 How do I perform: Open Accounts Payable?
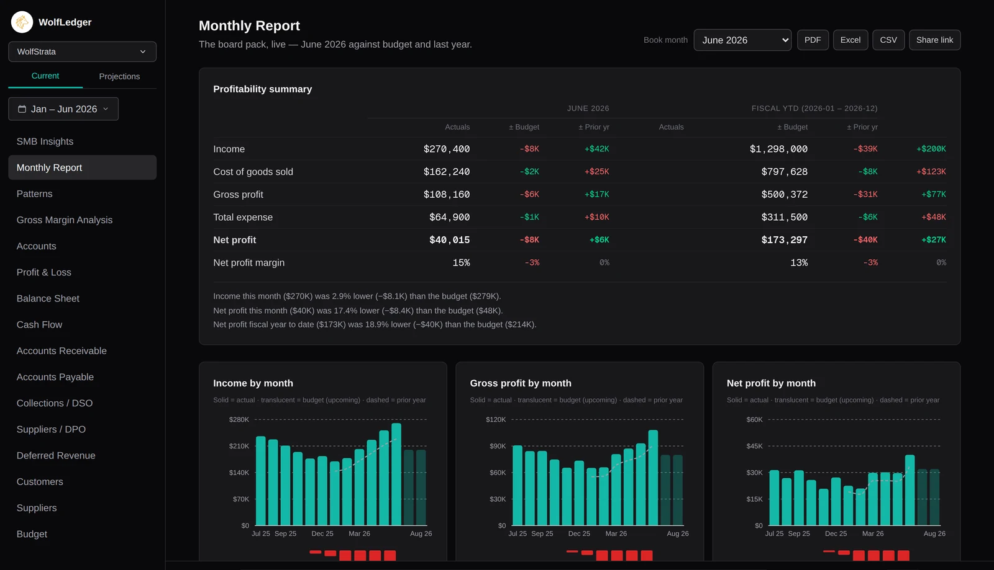pyautogui.click(x=82, y=377)
